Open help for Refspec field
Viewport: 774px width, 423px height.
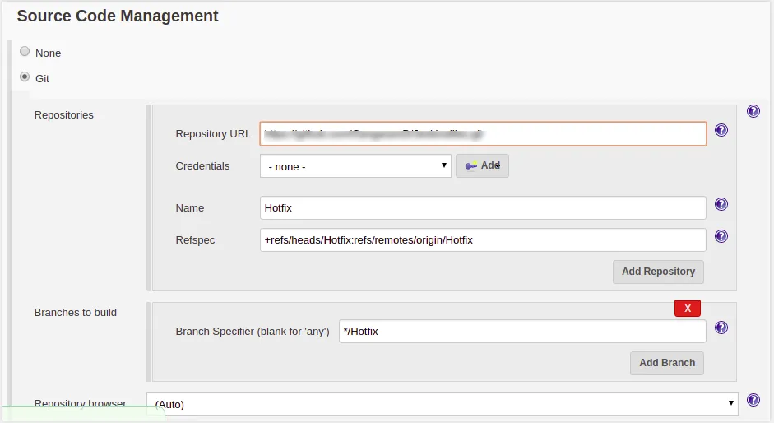(x=721, y=236)
